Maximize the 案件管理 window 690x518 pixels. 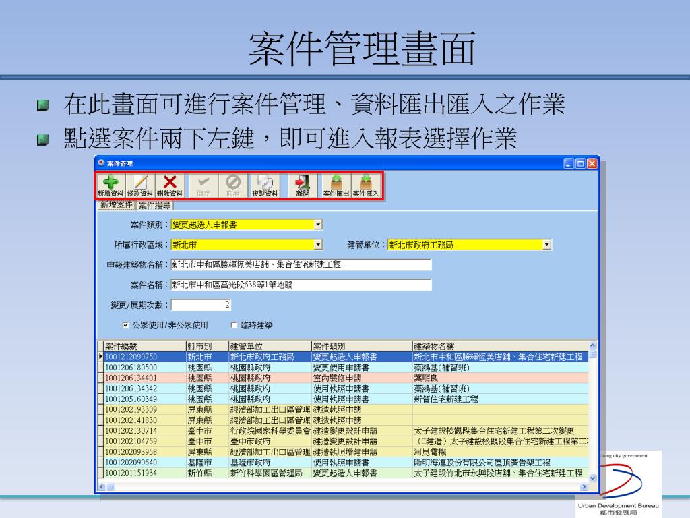tap(580, 163)
